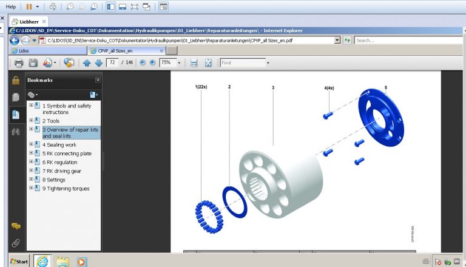Image resolution: width=466 pixels, height=267 pixels.
Task: Collapse the Bookmarks panel
Action: pyautogui.click(x=98, y=80)
